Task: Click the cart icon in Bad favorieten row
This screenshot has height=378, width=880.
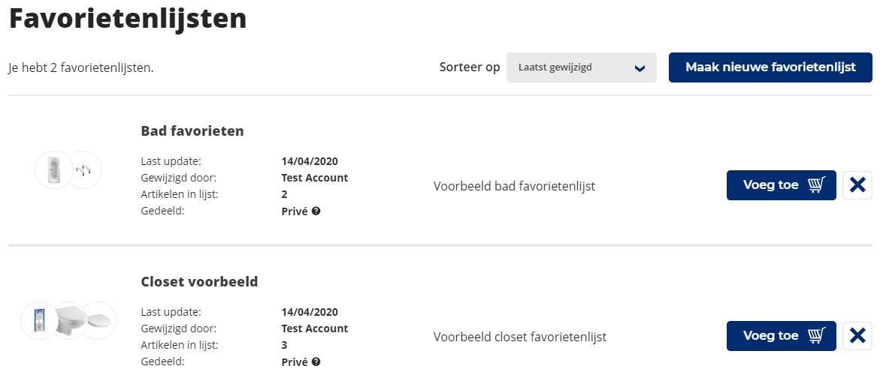Action: [817, 185]
